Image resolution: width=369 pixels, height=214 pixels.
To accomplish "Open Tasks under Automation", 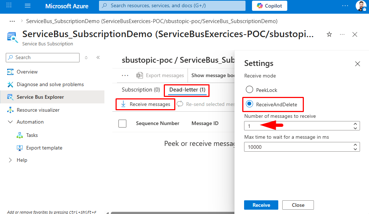I will click(32, 135).
